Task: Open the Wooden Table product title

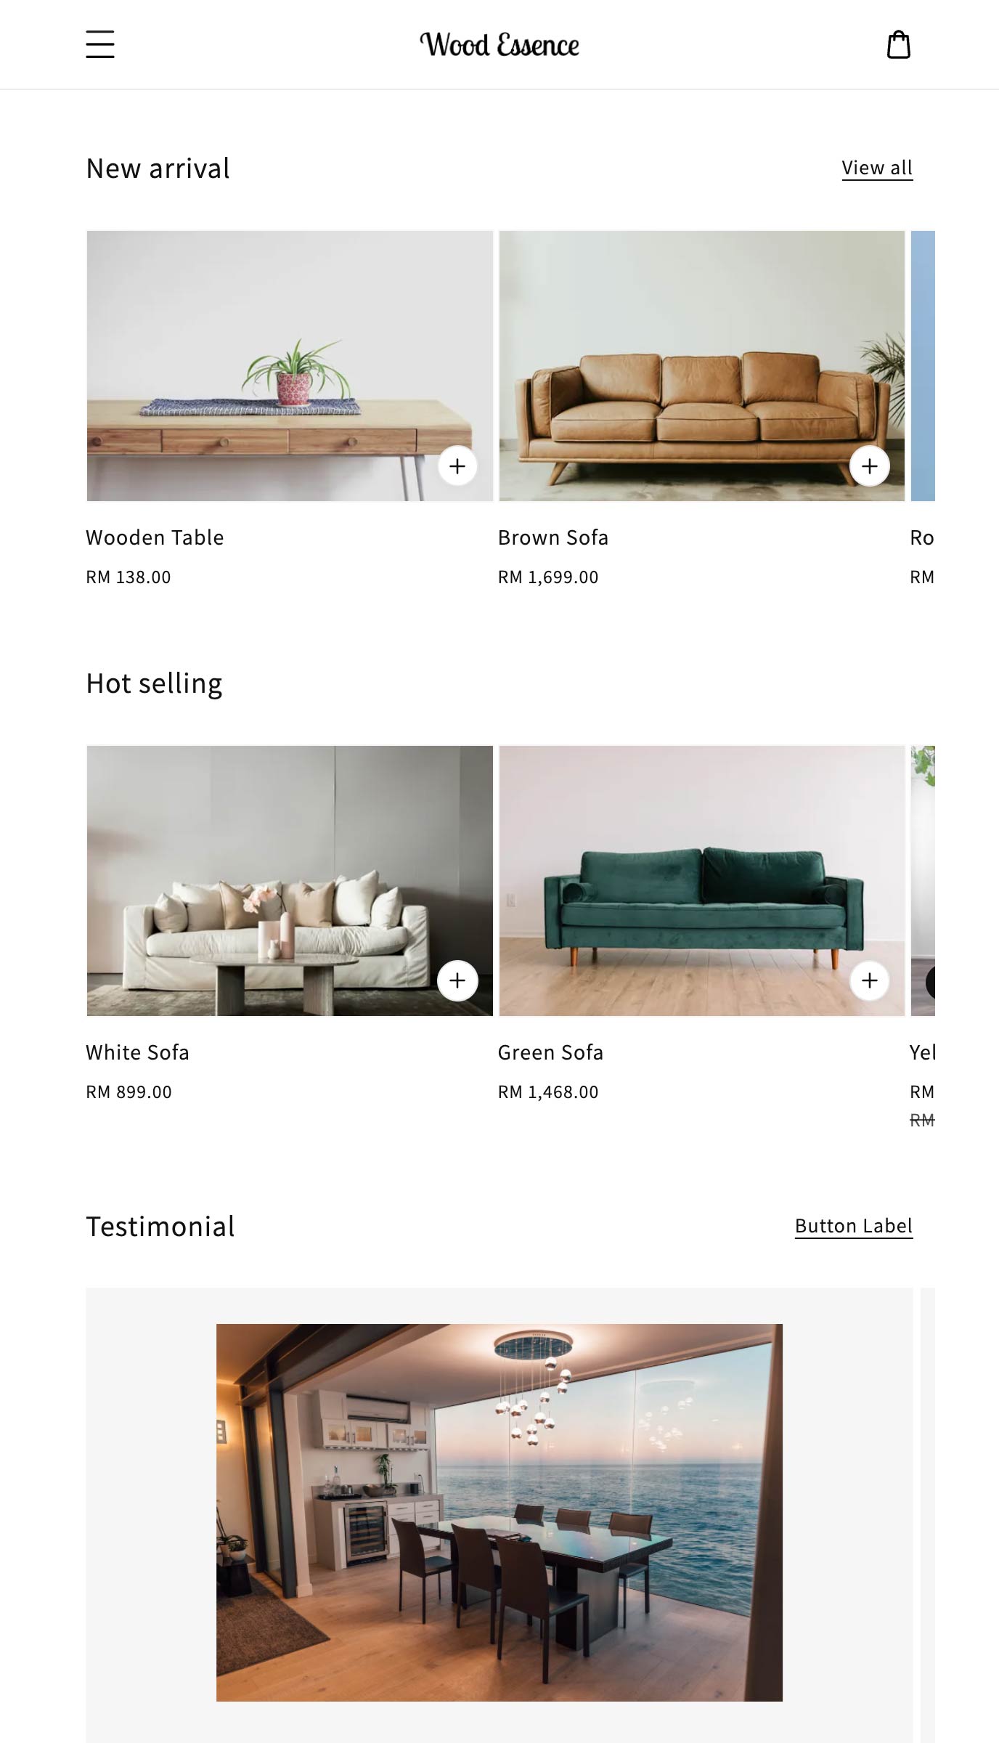Action: click(155, 537)
